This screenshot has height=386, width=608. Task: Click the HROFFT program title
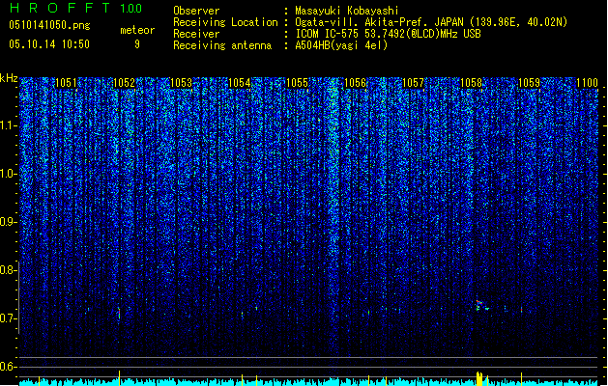pos(60,8)
